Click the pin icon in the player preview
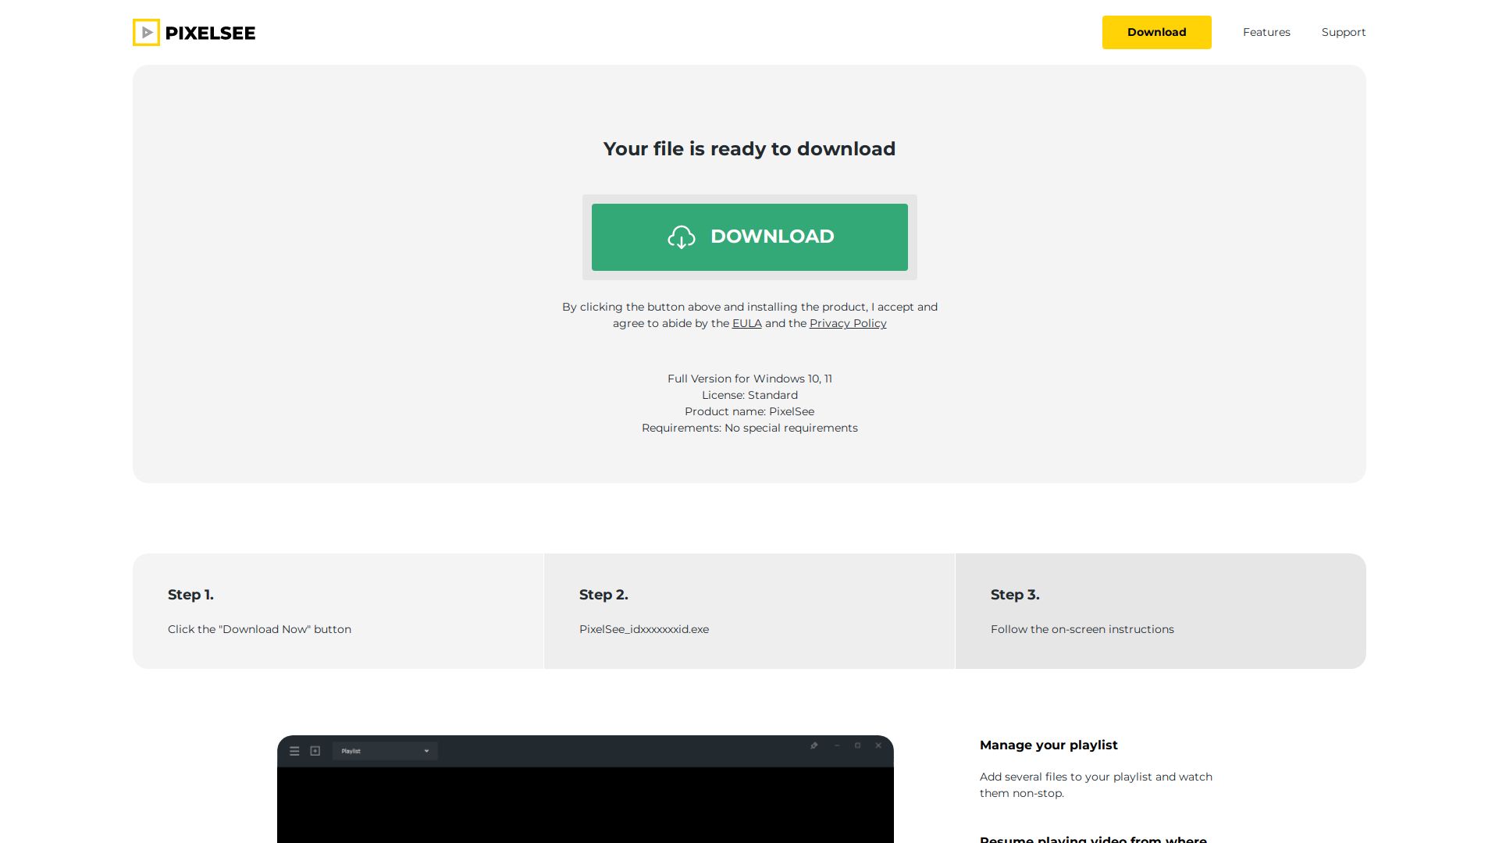 (814, 746)
